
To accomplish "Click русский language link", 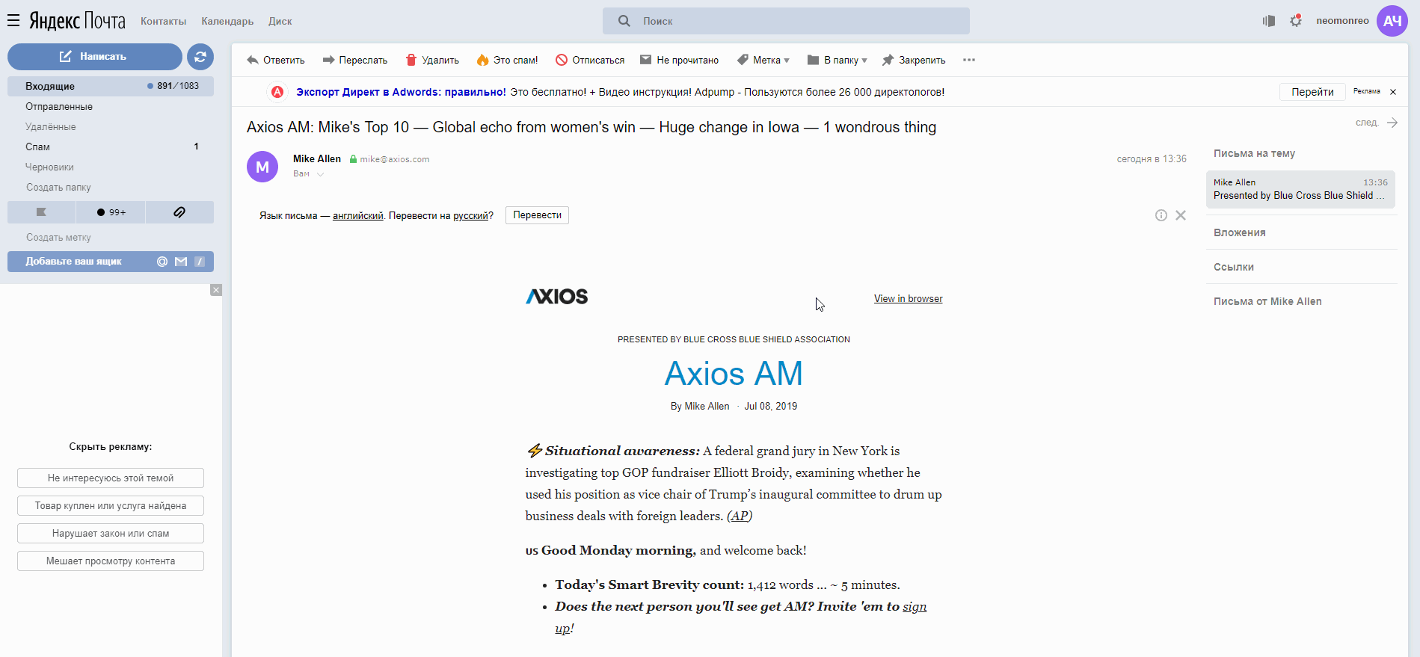I will 470,215.
